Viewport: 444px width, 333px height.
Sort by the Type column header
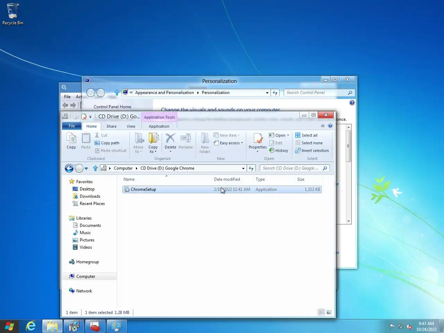coord(274,179)
